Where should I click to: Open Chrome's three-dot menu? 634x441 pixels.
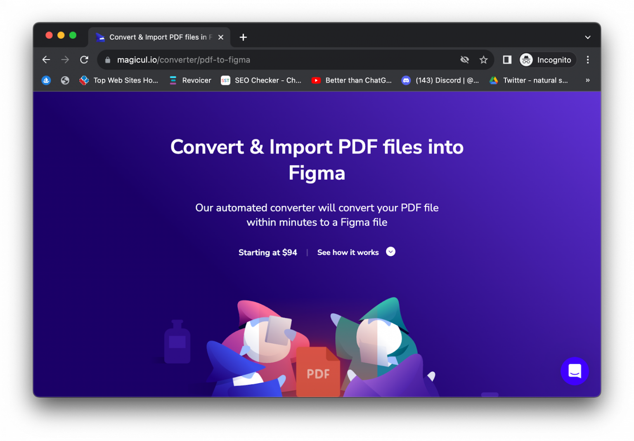(x=587, y=59)
